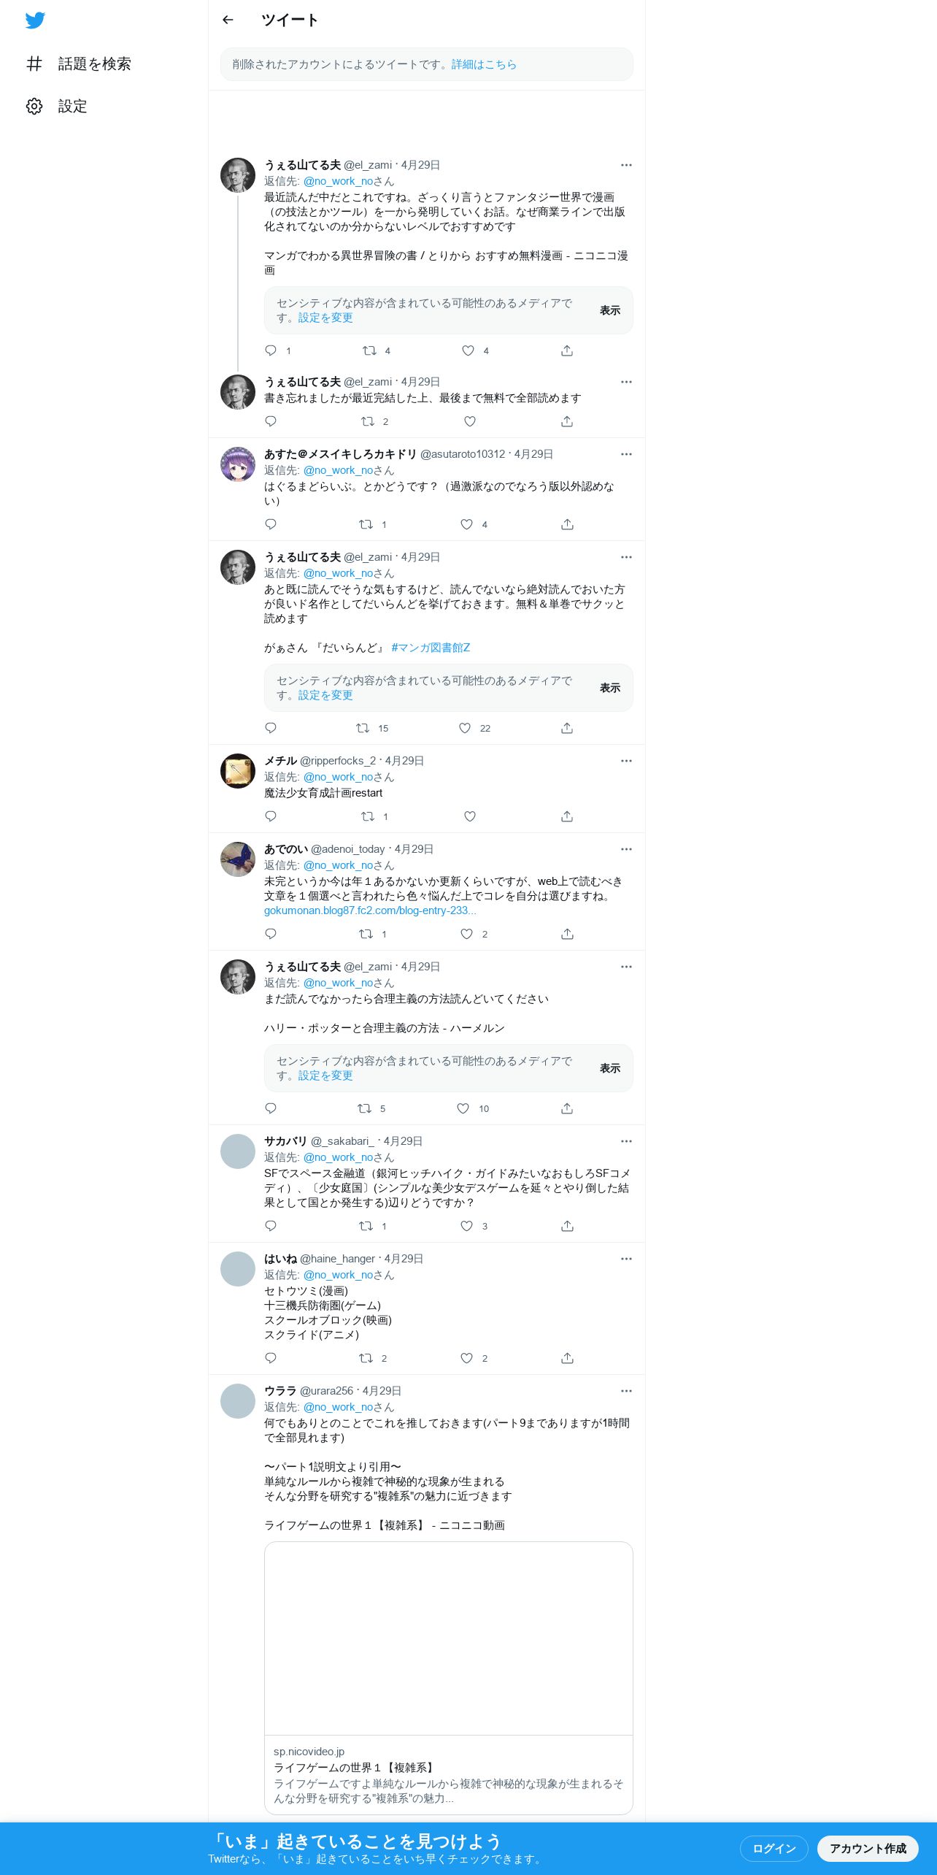Reply to the だいらんど tweet by うぇる山てる夫
Viewport: 937px width, 1875px height.
coord(271,728)
